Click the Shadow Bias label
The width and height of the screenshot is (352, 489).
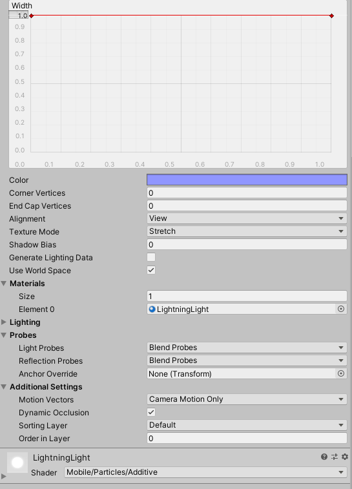[32, 244]
